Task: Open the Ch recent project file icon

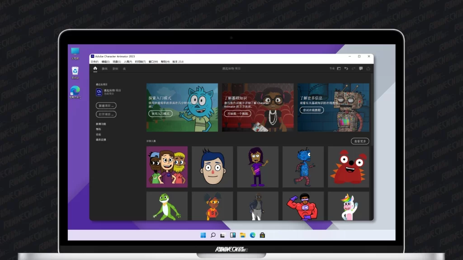Action: pos(99,92)
